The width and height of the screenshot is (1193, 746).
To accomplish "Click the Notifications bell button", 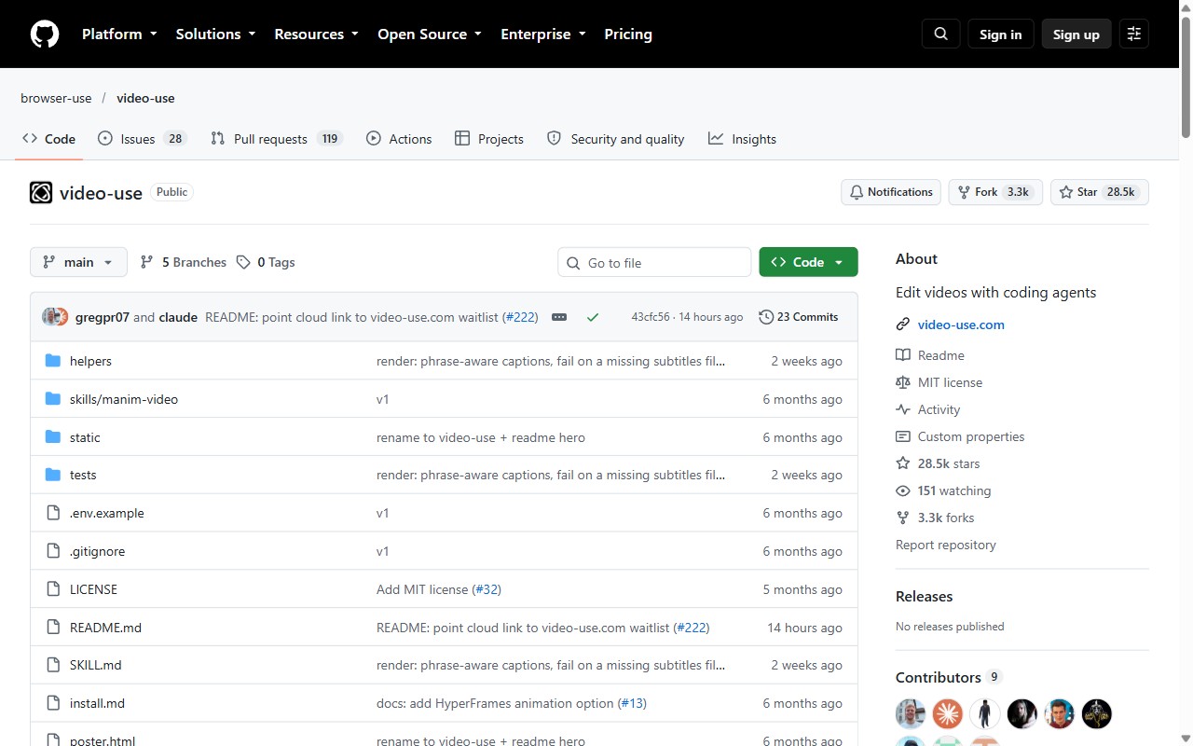I will pyautogui.click(x=891, y=192).
